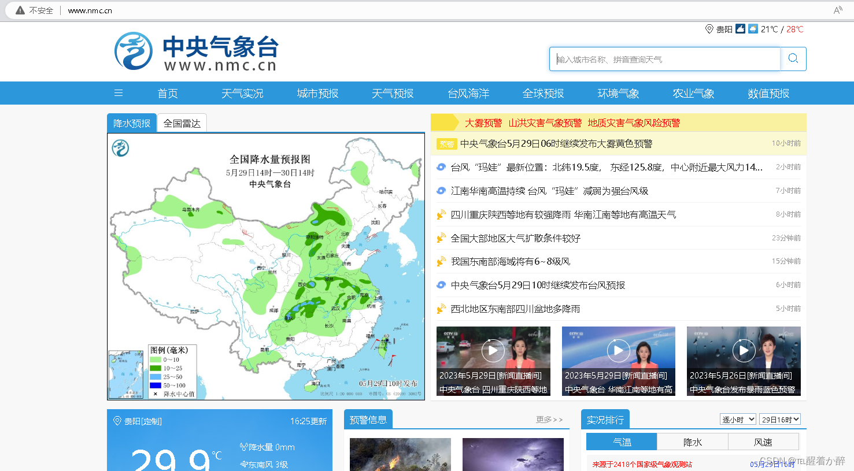Click the 中央气象台 site logo
Viewport: 854px width, 471px height.
point(197,51)
